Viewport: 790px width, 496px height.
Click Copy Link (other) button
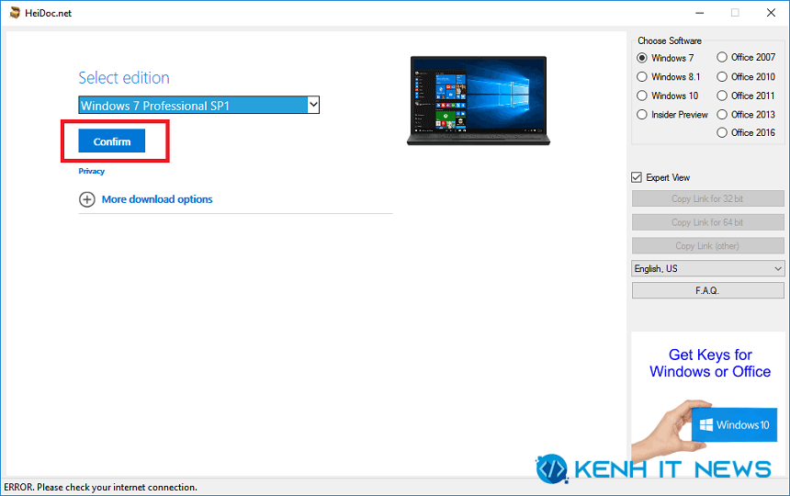(708, 246)
